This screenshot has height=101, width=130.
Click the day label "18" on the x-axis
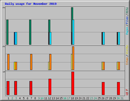pos(72,98)
